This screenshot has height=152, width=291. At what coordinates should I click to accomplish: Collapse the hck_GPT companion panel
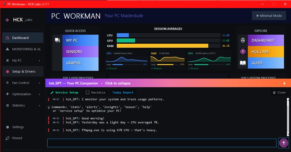point(284,83)
